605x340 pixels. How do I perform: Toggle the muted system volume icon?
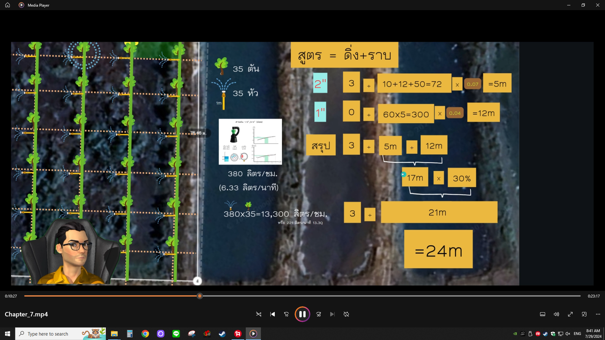tap(568, 334)
